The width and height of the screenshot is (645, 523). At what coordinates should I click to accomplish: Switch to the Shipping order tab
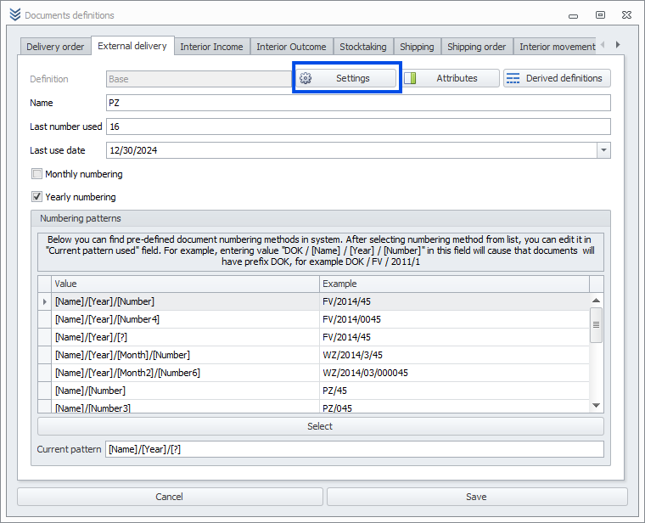[477, 47]
